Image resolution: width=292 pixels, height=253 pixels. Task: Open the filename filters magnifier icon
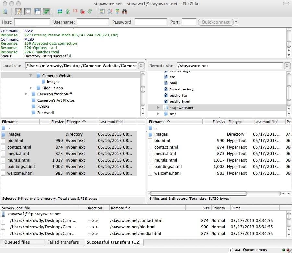point(110,12)
